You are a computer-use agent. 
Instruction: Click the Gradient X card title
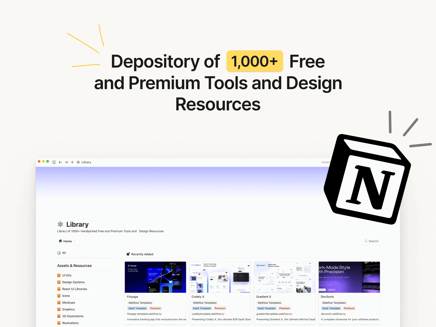point(264,297)
